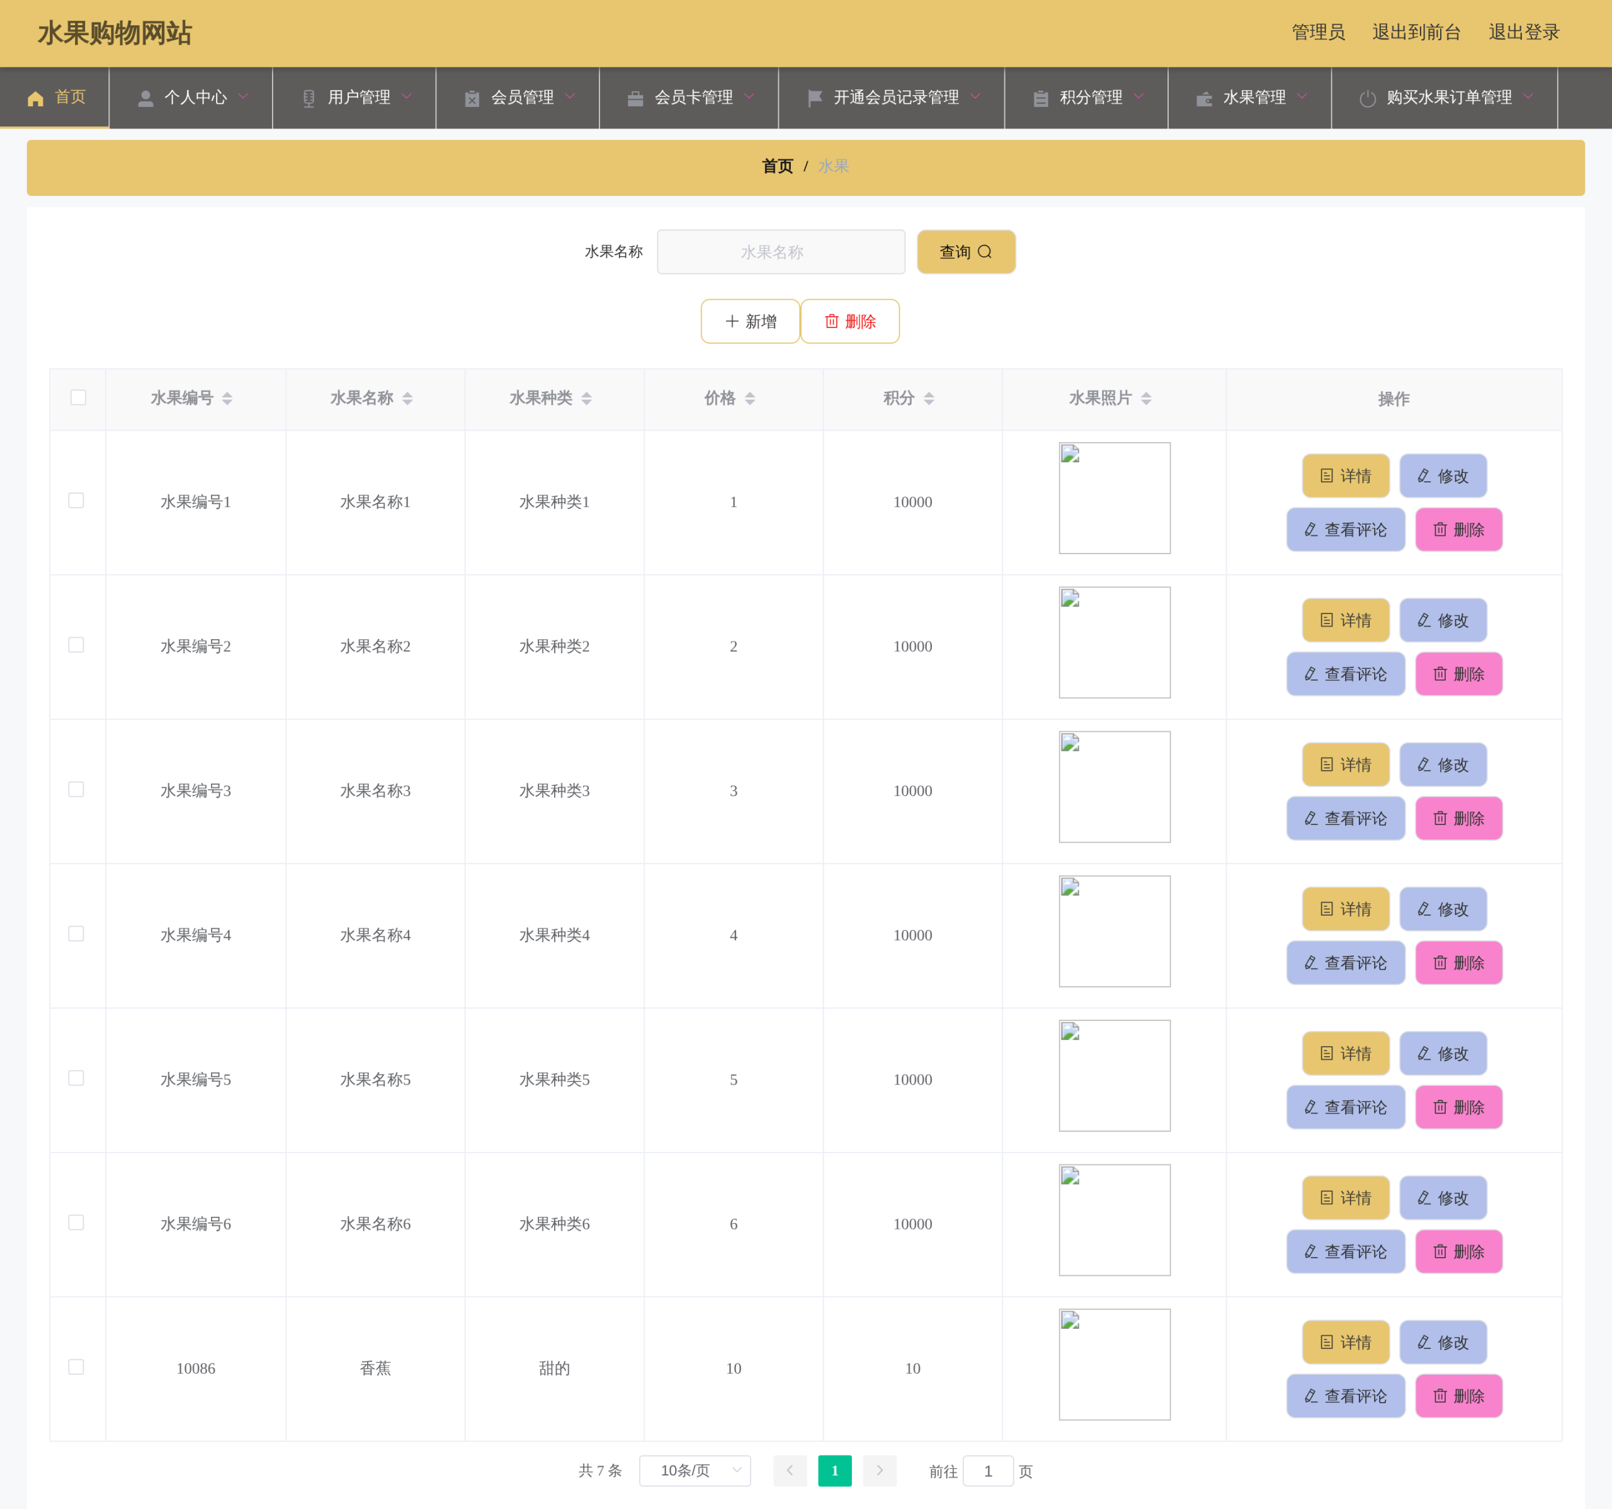Click the next page arrow
The width and height of the screenshot is (1612, 1509).
coord(880,1471)
